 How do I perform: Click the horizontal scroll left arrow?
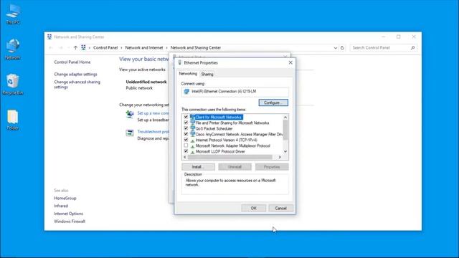pyautogui.click(x=185, y=157)
